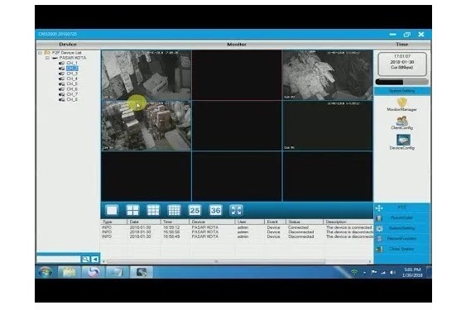Select channel CH_1 in device tree

[x=72, y=63]
